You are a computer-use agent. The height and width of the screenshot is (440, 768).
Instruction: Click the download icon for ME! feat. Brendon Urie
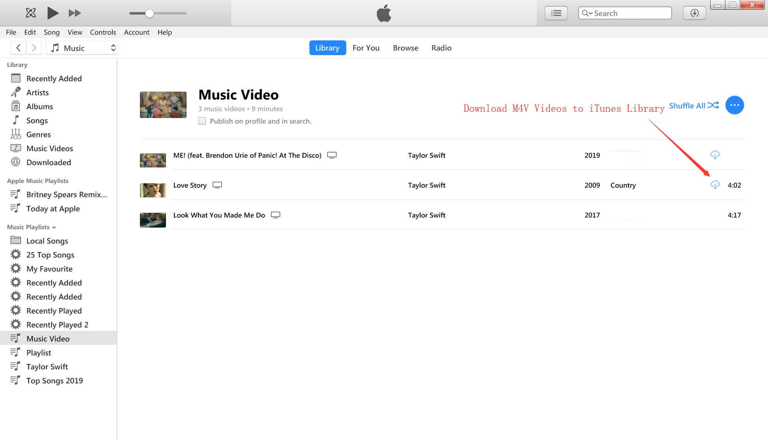(x=715, y=155)
